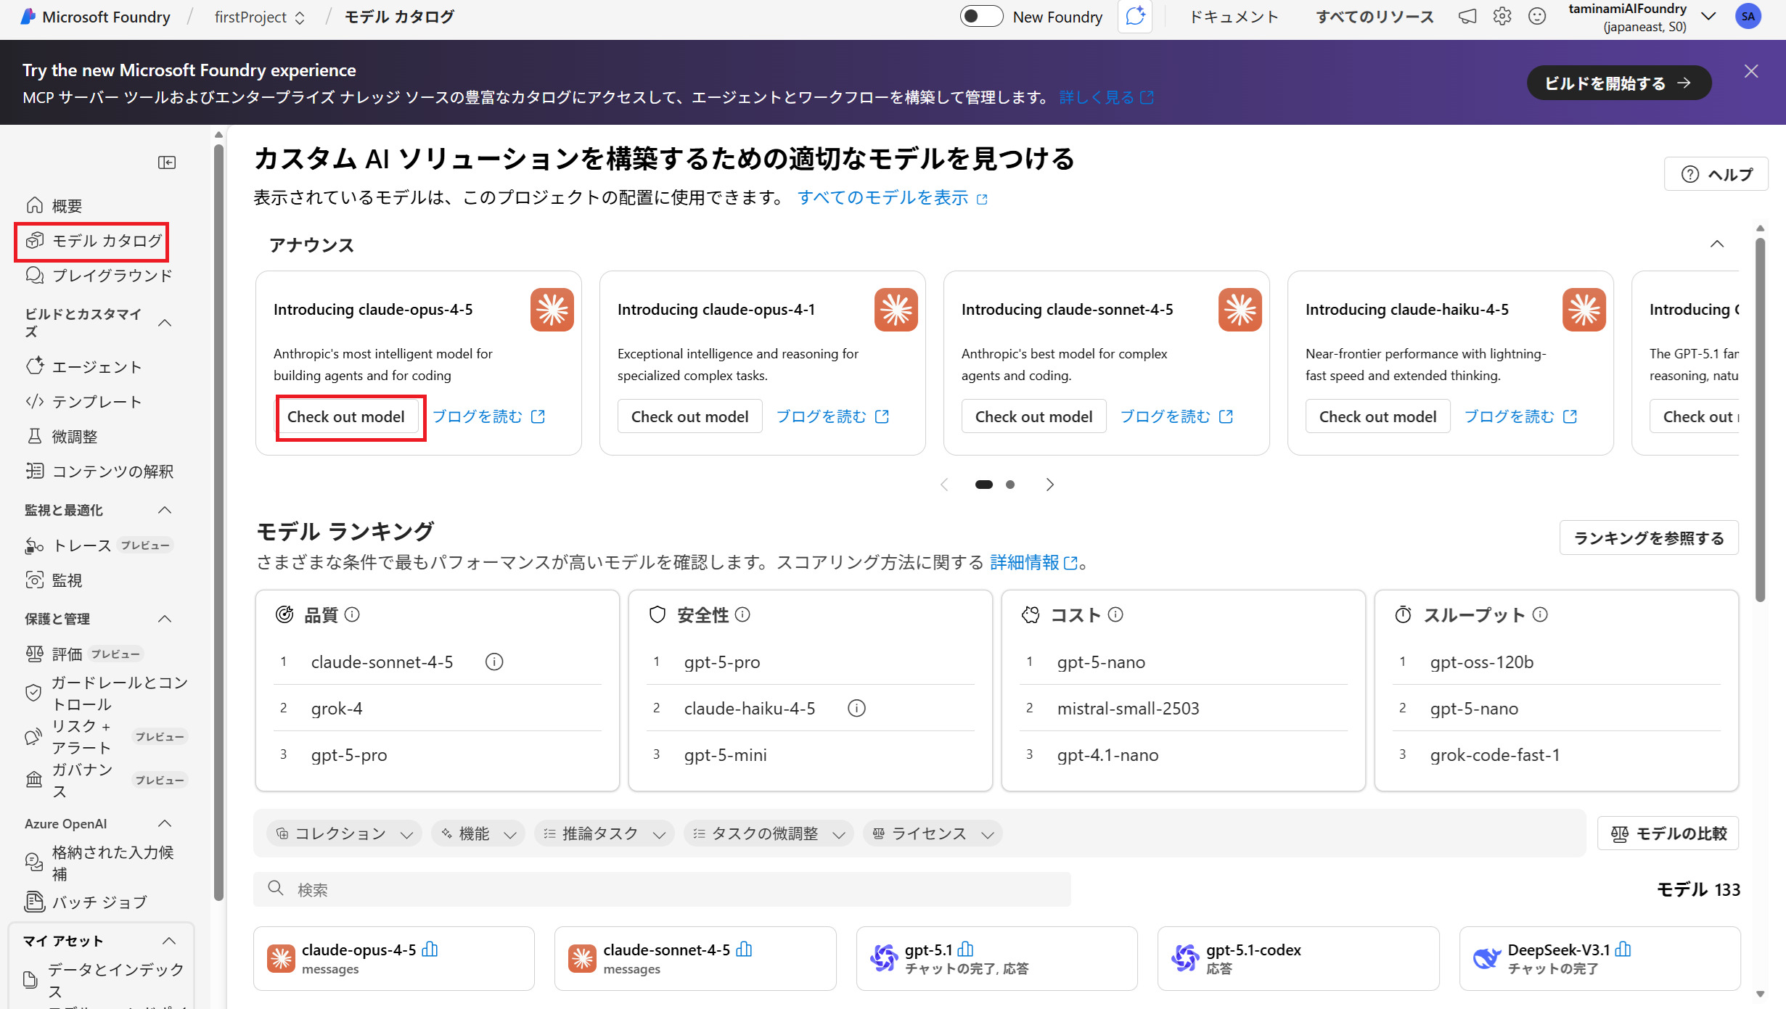Click the main page vertical scrollbar
The image size is (1786, 1009).
point(1759,421)
